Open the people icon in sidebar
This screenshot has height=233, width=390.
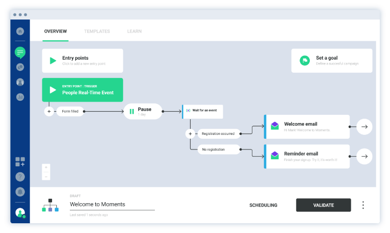tap(20, 82)
